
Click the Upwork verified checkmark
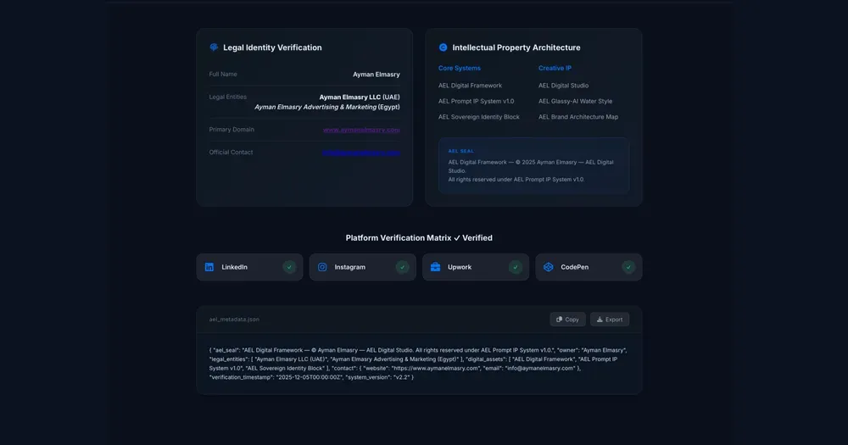(x=516, y=267)
